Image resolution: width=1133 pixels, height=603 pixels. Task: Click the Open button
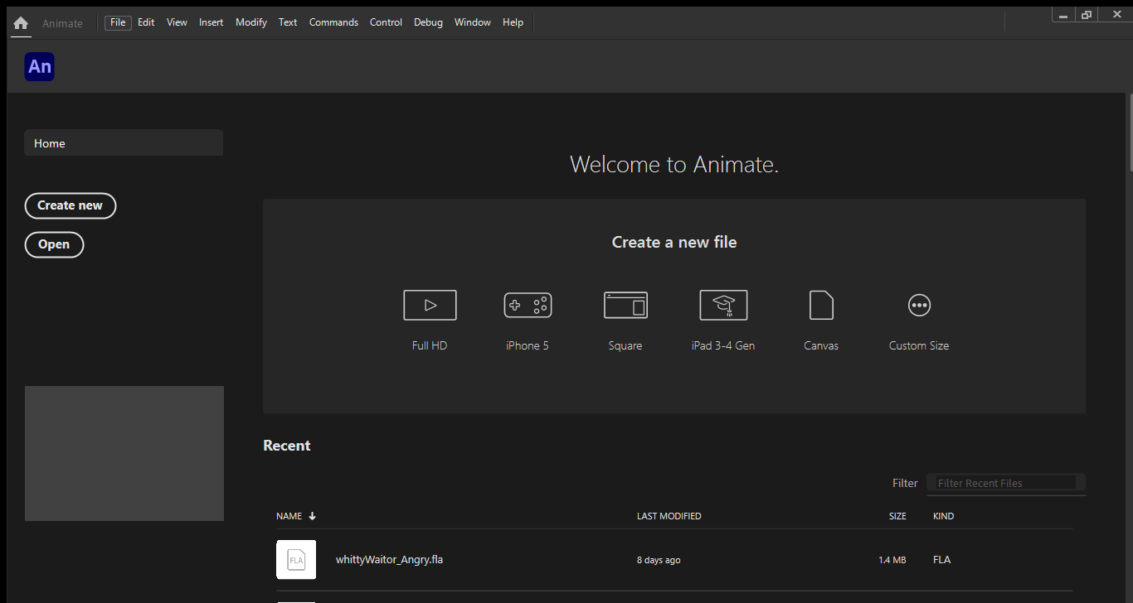pyautogui.click(x=54, y=244)
